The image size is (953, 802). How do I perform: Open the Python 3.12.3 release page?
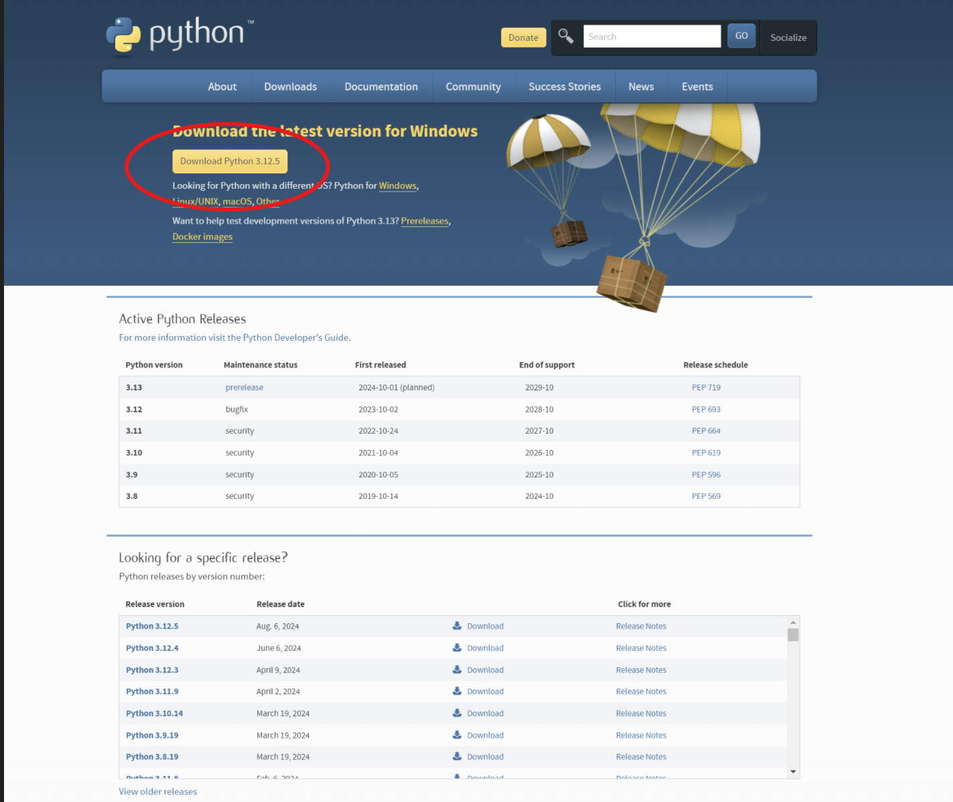[152, 669]
